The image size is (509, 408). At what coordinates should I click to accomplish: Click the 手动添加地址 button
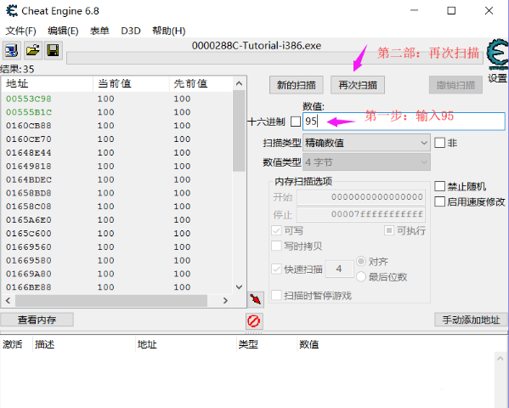pyautogui.click(x=471, y=320)
